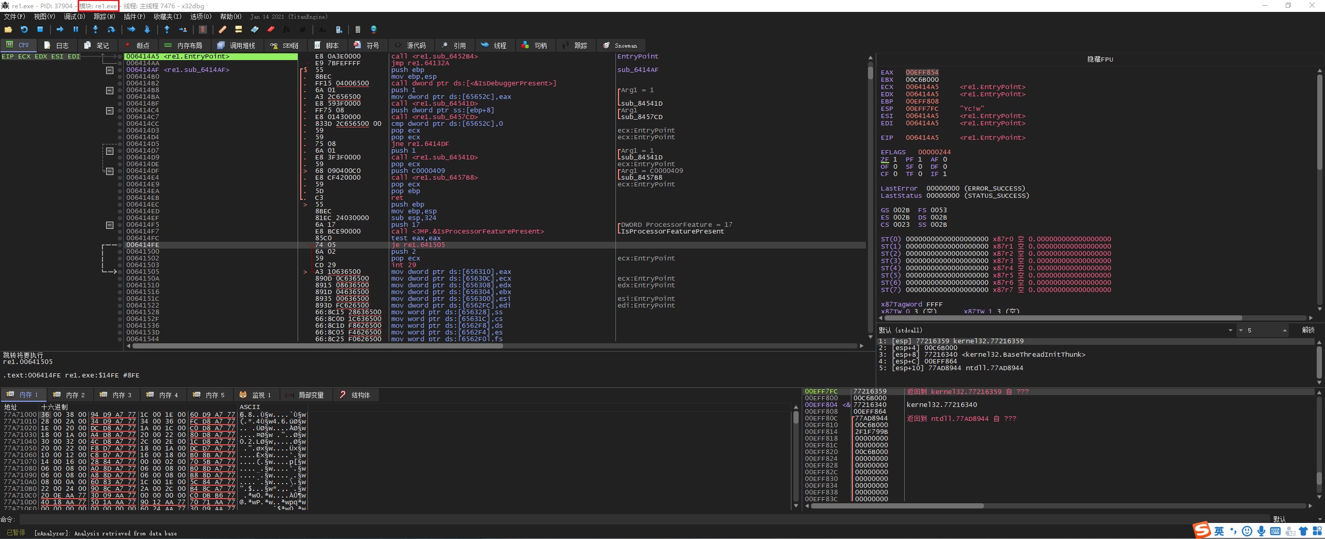Toggle breakpoint bullet at address 006414A5
Image resolution: width=1325 pixels, height=539 pixels.
click(x=120, y=56)
